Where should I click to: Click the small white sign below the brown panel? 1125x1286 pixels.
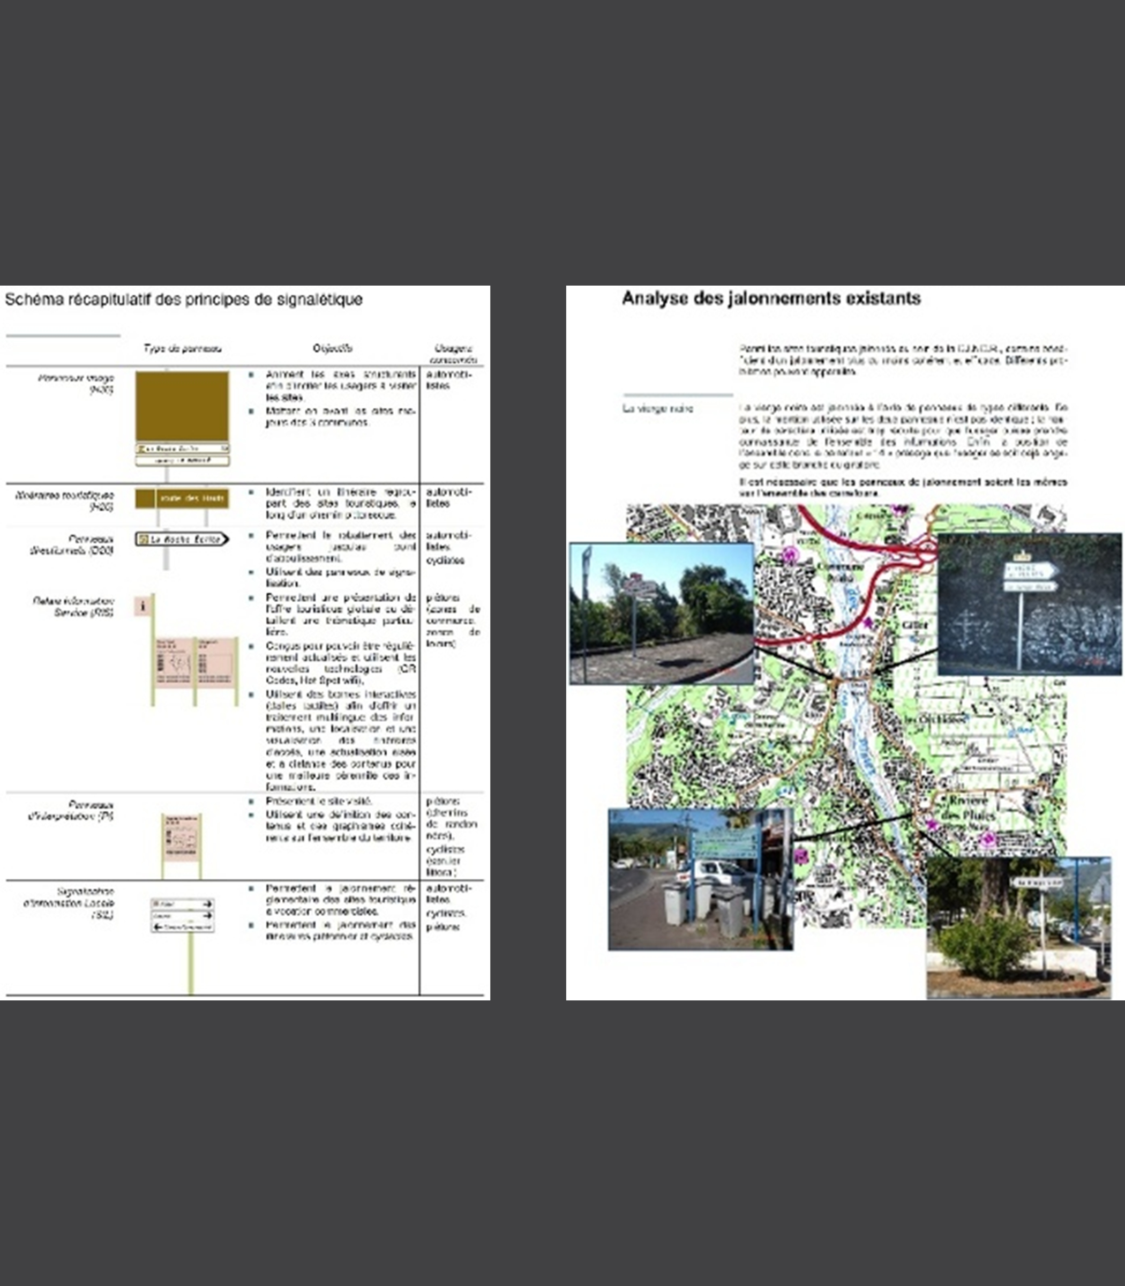(x=182, y=461)
